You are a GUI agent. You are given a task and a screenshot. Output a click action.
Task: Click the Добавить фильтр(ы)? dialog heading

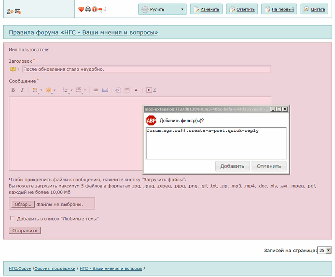pos(182,121)
